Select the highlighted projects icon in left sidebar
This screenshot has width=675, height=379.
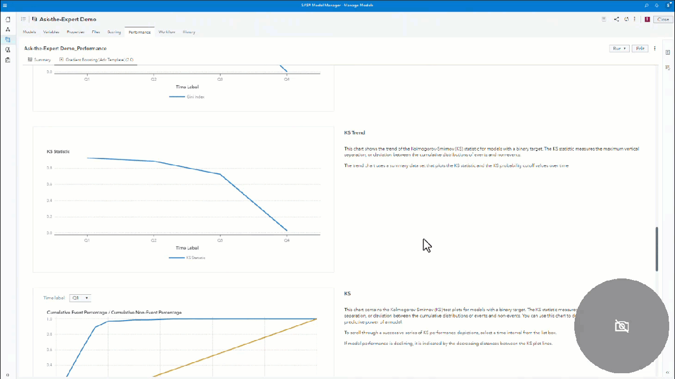8,39
